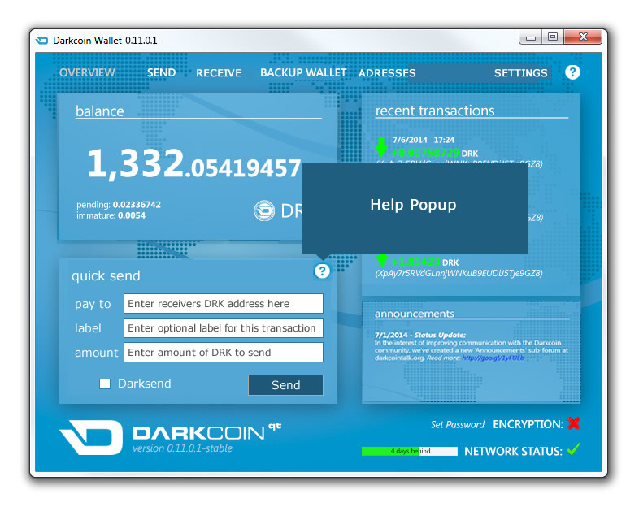Open the Adresses tab
Screen dimensions: 639x507
pyautogui.click(x=387, y=73)
